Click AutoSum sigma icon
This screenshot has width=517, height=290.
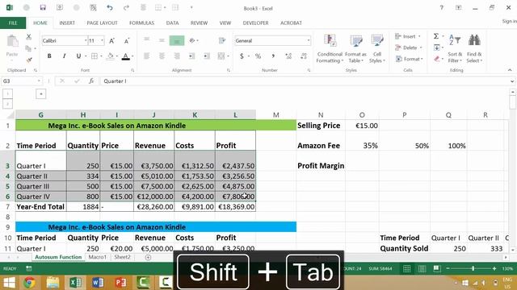point(436,36)
